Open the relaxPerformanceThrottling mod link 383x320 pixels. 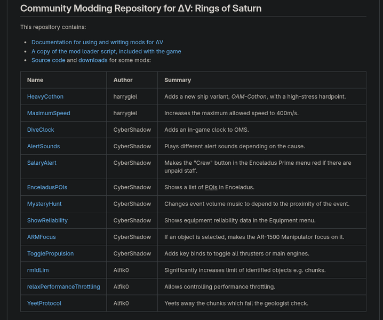pos(63,287)
